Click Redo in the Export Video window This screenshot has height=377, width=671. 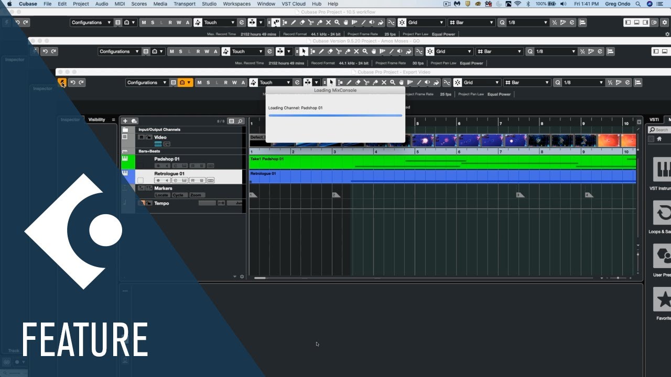tap(81, 82)
